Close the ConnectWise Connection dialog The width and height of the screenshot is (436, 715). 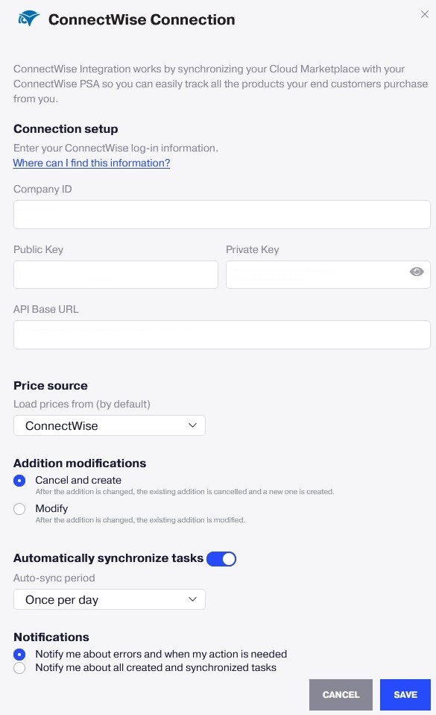(x=425, y=14)
